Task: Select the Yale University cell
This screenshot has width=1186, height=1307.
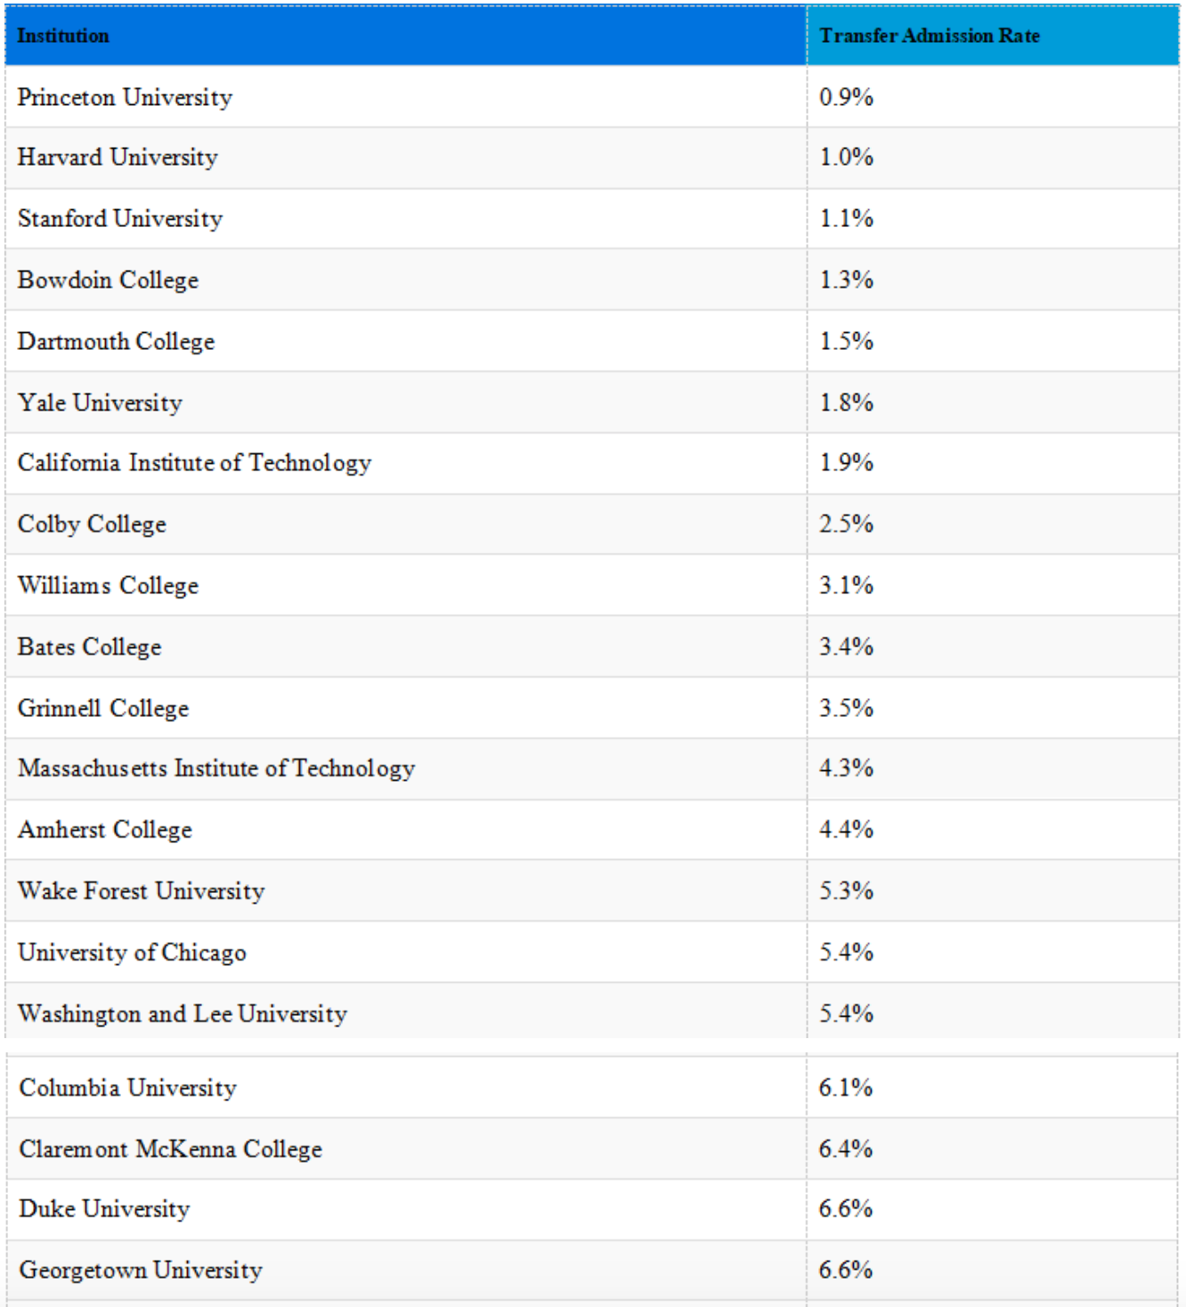Action: [100, 403]
